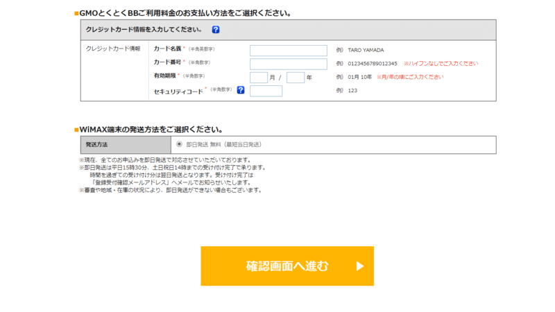Focus the セキュリティコード input box

click(x=266, y=91)
